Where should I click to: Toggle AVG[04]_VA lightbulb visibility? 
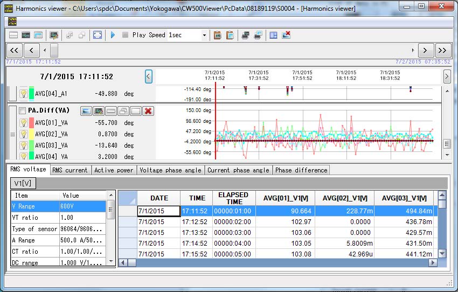[x=24, y=156]
